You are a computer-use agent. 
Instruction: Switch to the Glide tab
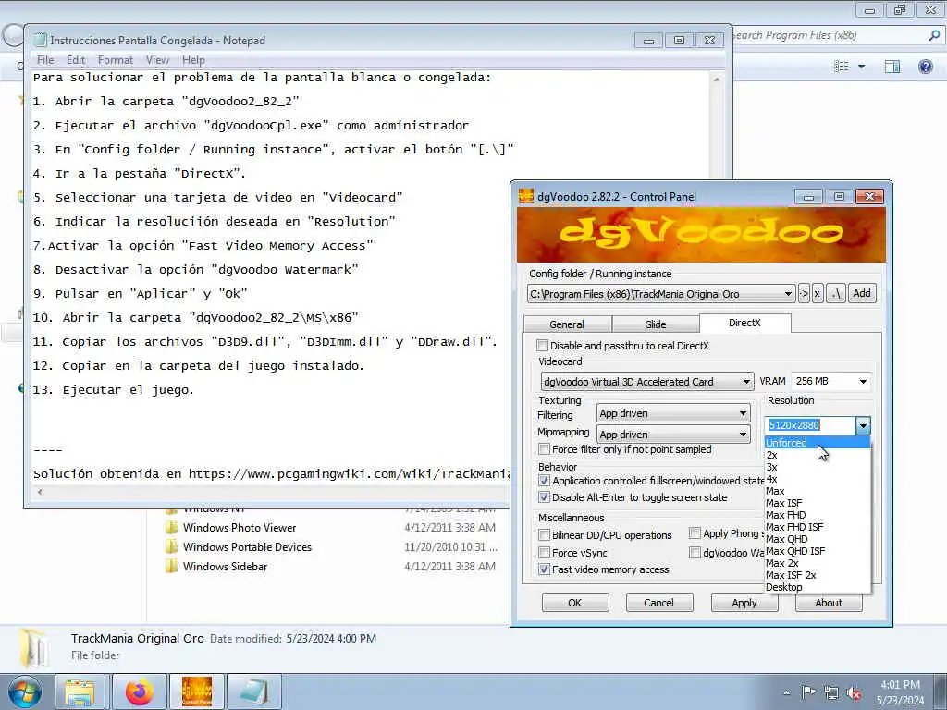coord(656,324)
